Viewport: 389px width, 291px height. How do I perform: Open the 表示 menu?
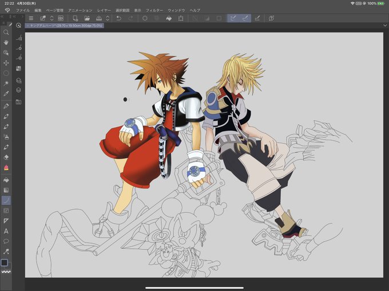[138, 10]
